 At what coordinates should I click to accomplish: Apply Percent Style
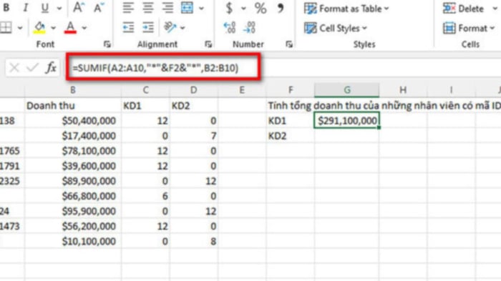click(261, 9)
